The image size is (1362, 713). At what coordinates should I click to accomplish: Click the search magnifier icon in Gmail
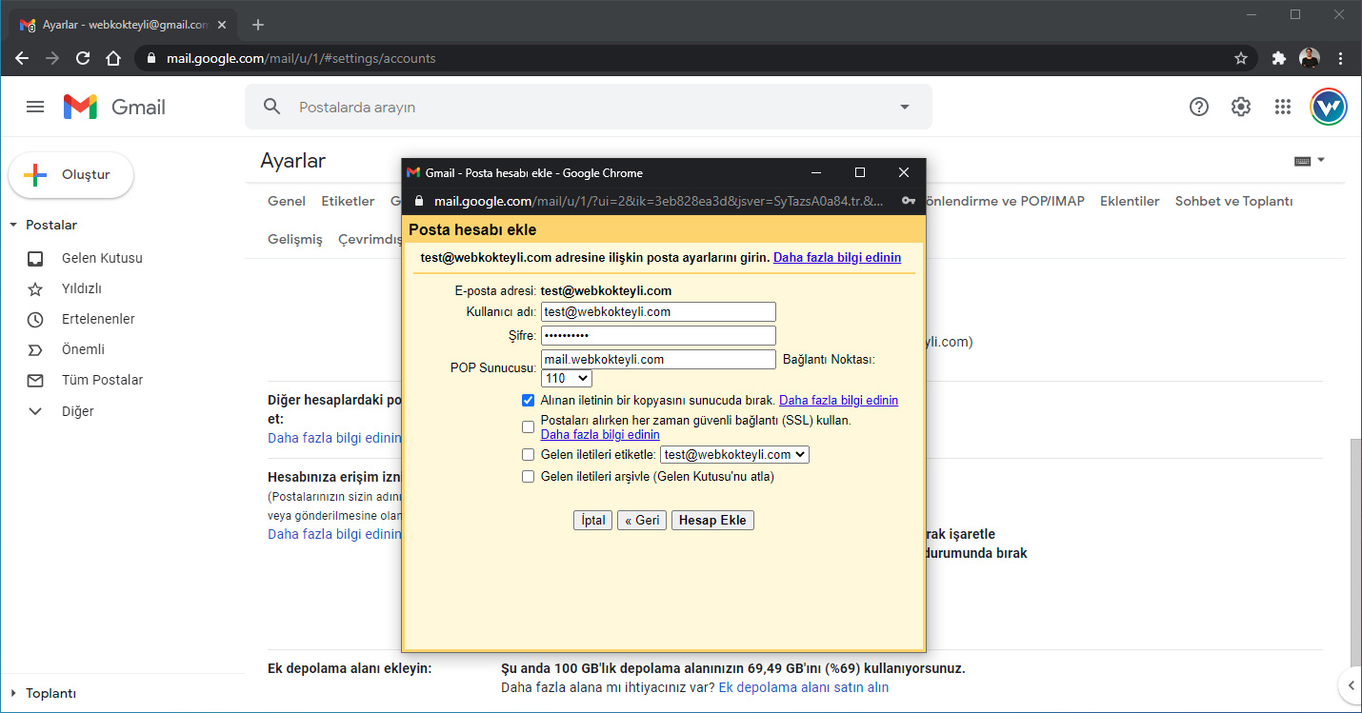272,107
